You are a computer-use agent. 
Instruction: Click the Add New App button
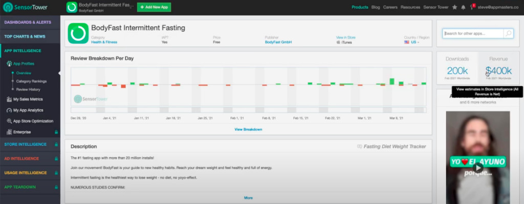pyautogui.click(x=154, y=7)
